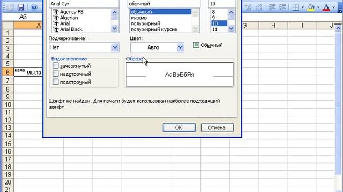Apply yellow Fill Color bucket icon
The width and height of the screenshot is (343, 192).
pyautogui.click(x=311, y=7)
